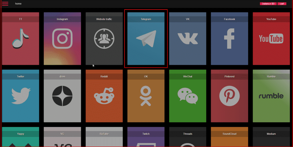Click the balance $0 button
Viewport: 293px width, 147px height.
tap(268, 4)
